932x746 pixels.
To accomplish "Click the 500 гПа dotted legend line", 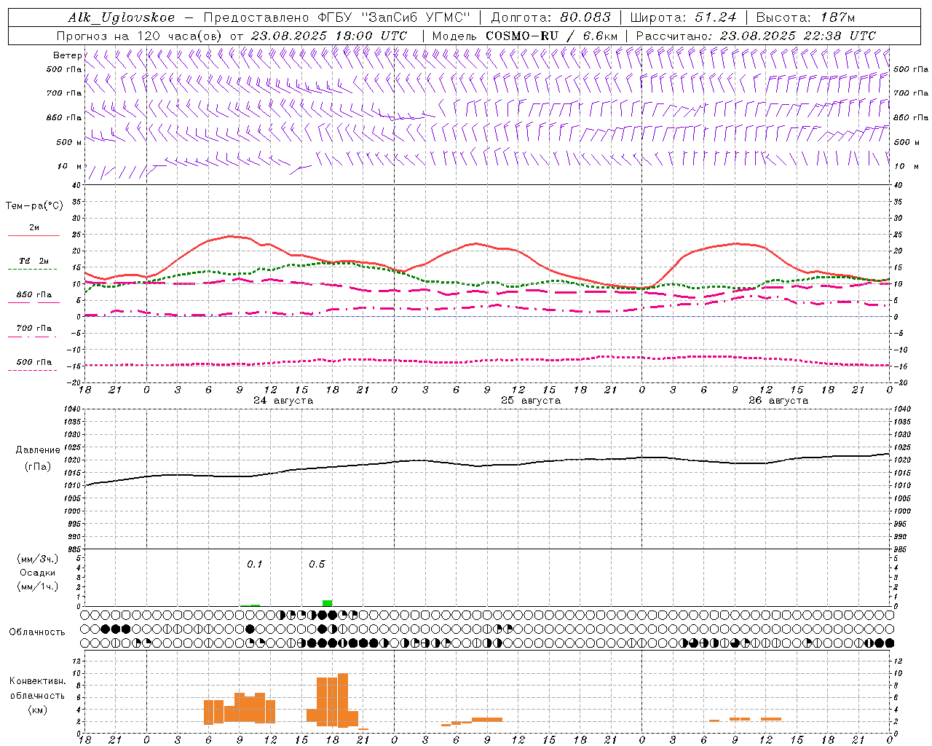I will tap(33, 370).
